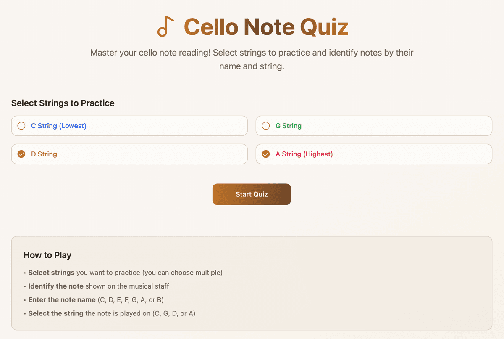Click the checkmark icon inside A String option
Screen dimensions: 504x339
pyautogui.click(x=265, y=154)
